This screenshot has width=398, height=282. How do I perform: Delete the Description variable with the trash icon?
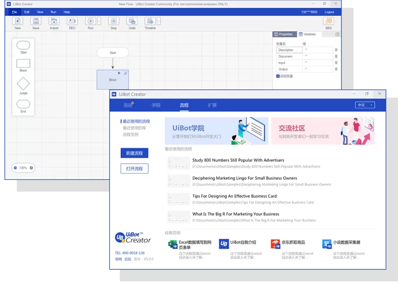pyautogui.click(x=336, y=50)
